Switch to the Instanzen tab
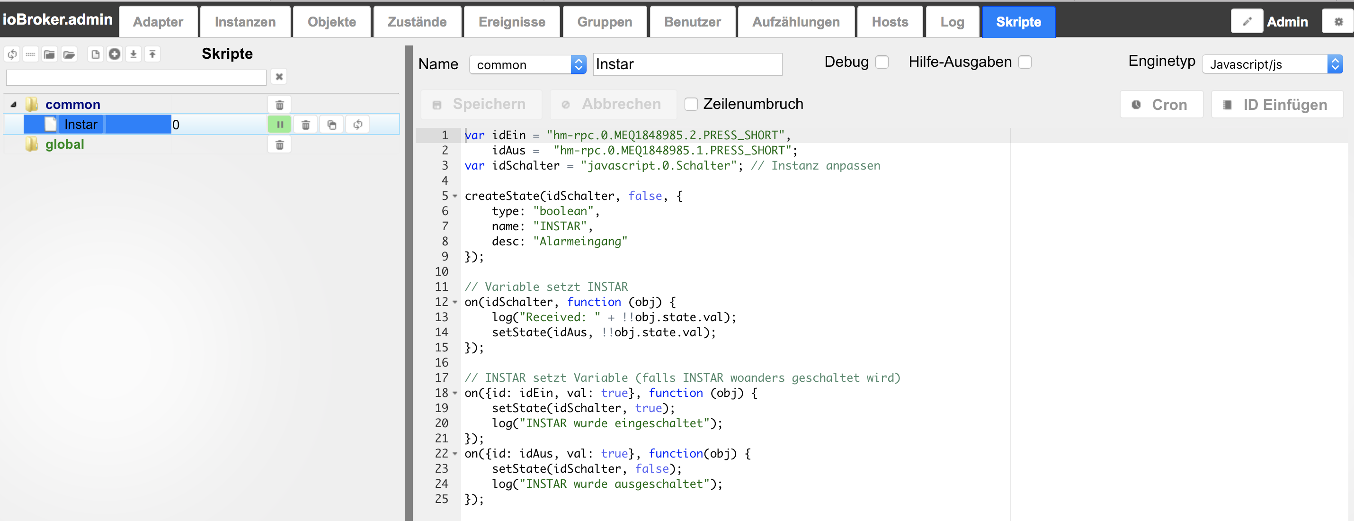1354x521 pixels. (x=245, y=22)
